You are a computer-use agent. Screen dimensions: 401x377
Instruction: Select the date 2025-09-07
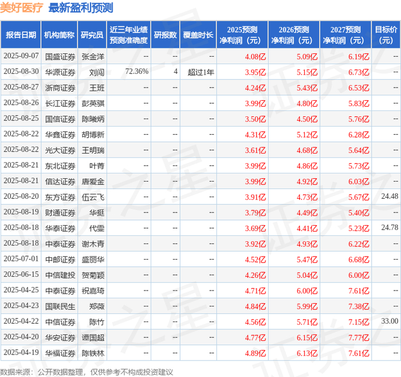21,56
